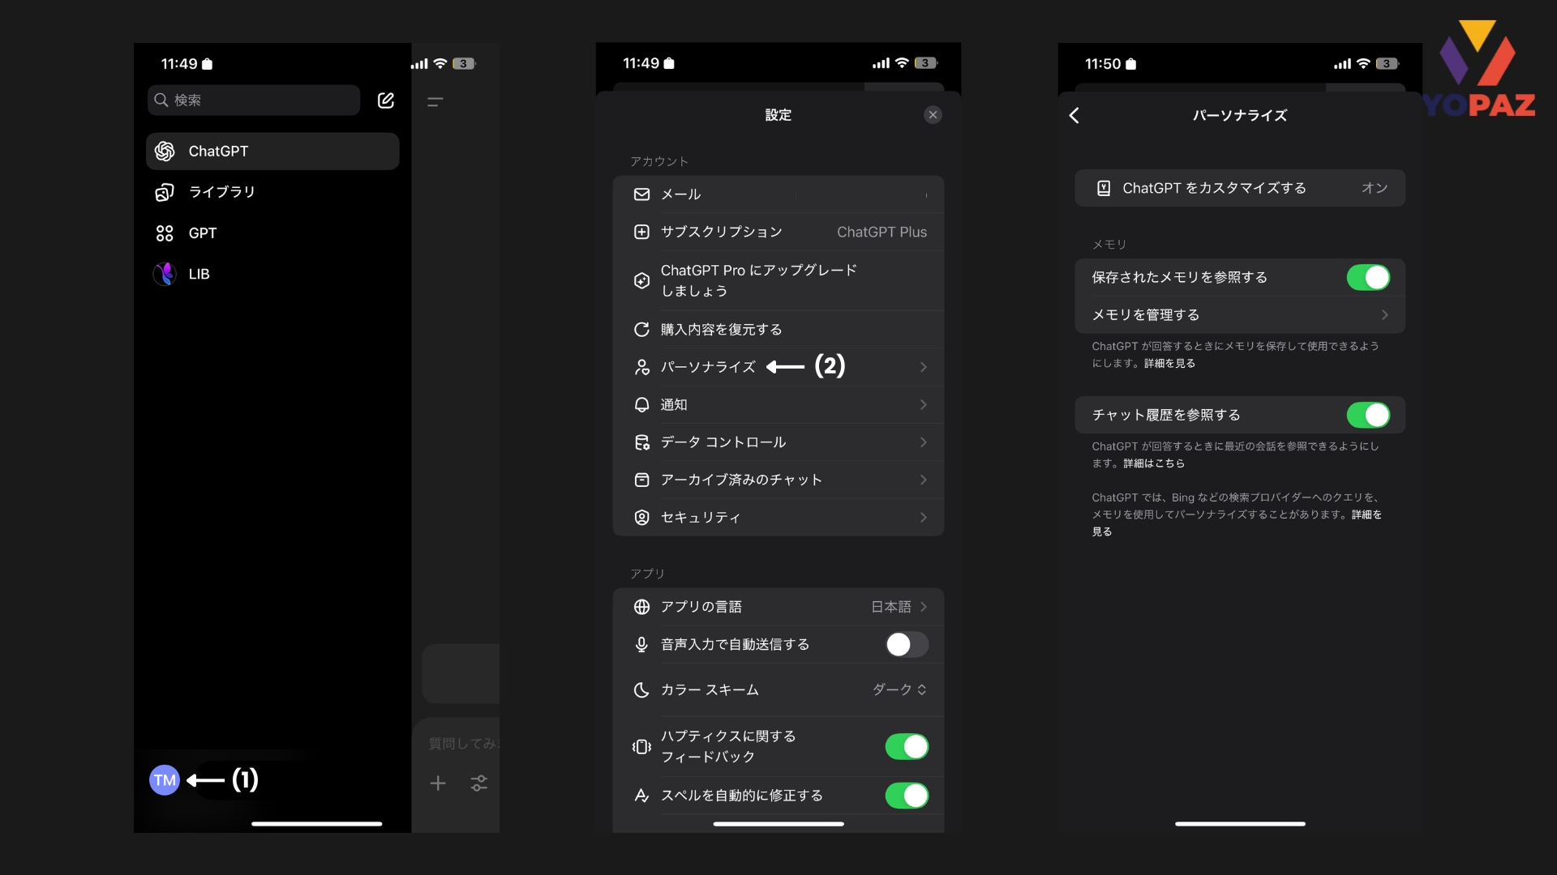Viewport: 1557px width, 875px height.
Task: Click the オン status text
Action: coord(1375,188)
